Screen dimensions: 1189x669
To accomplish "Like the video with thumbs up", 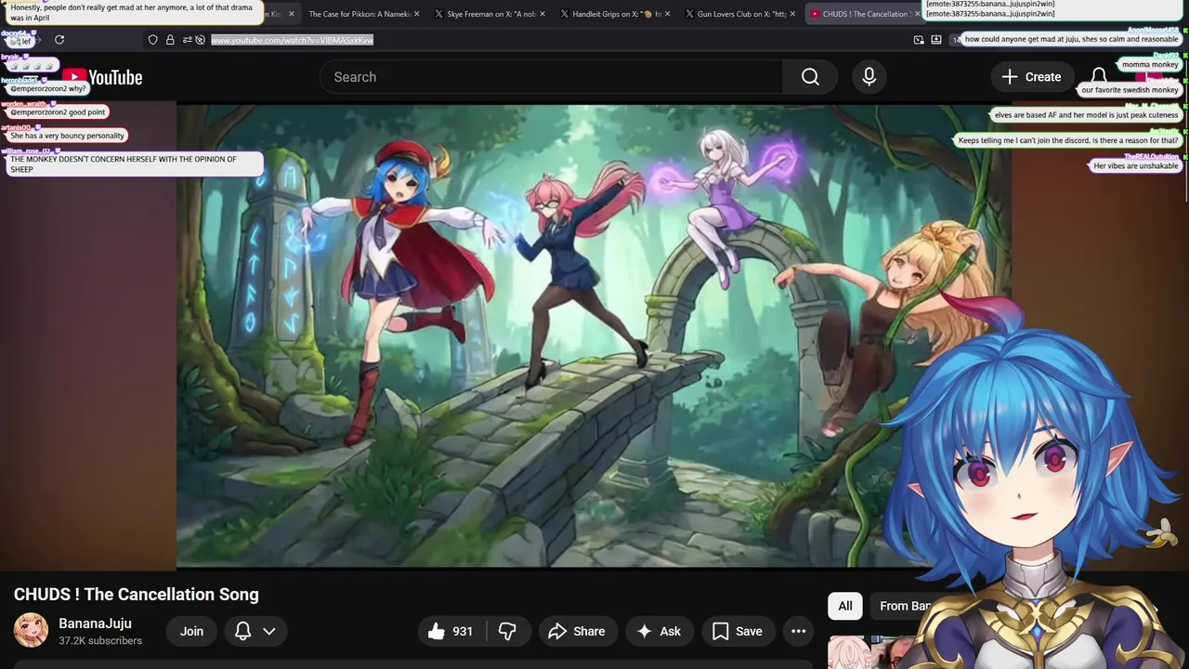I will [x=452, y=631].
